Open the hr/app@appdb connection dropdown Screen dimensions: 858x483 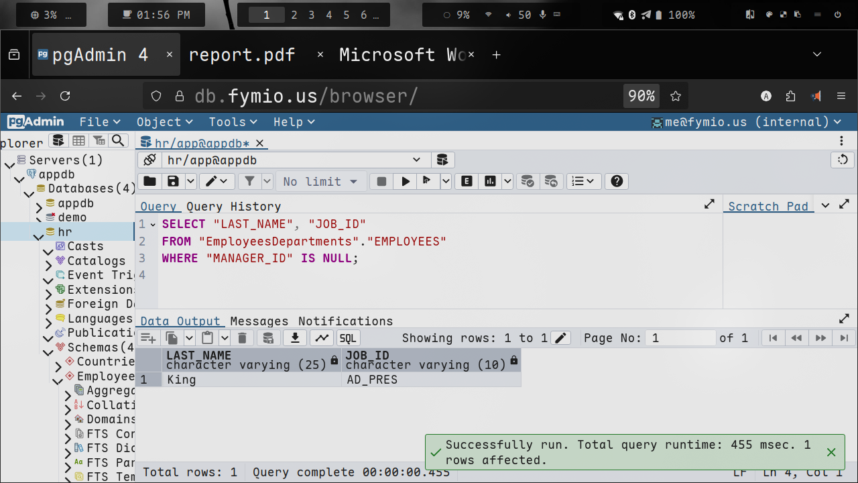pyautogui.click(x=416, y=160)
